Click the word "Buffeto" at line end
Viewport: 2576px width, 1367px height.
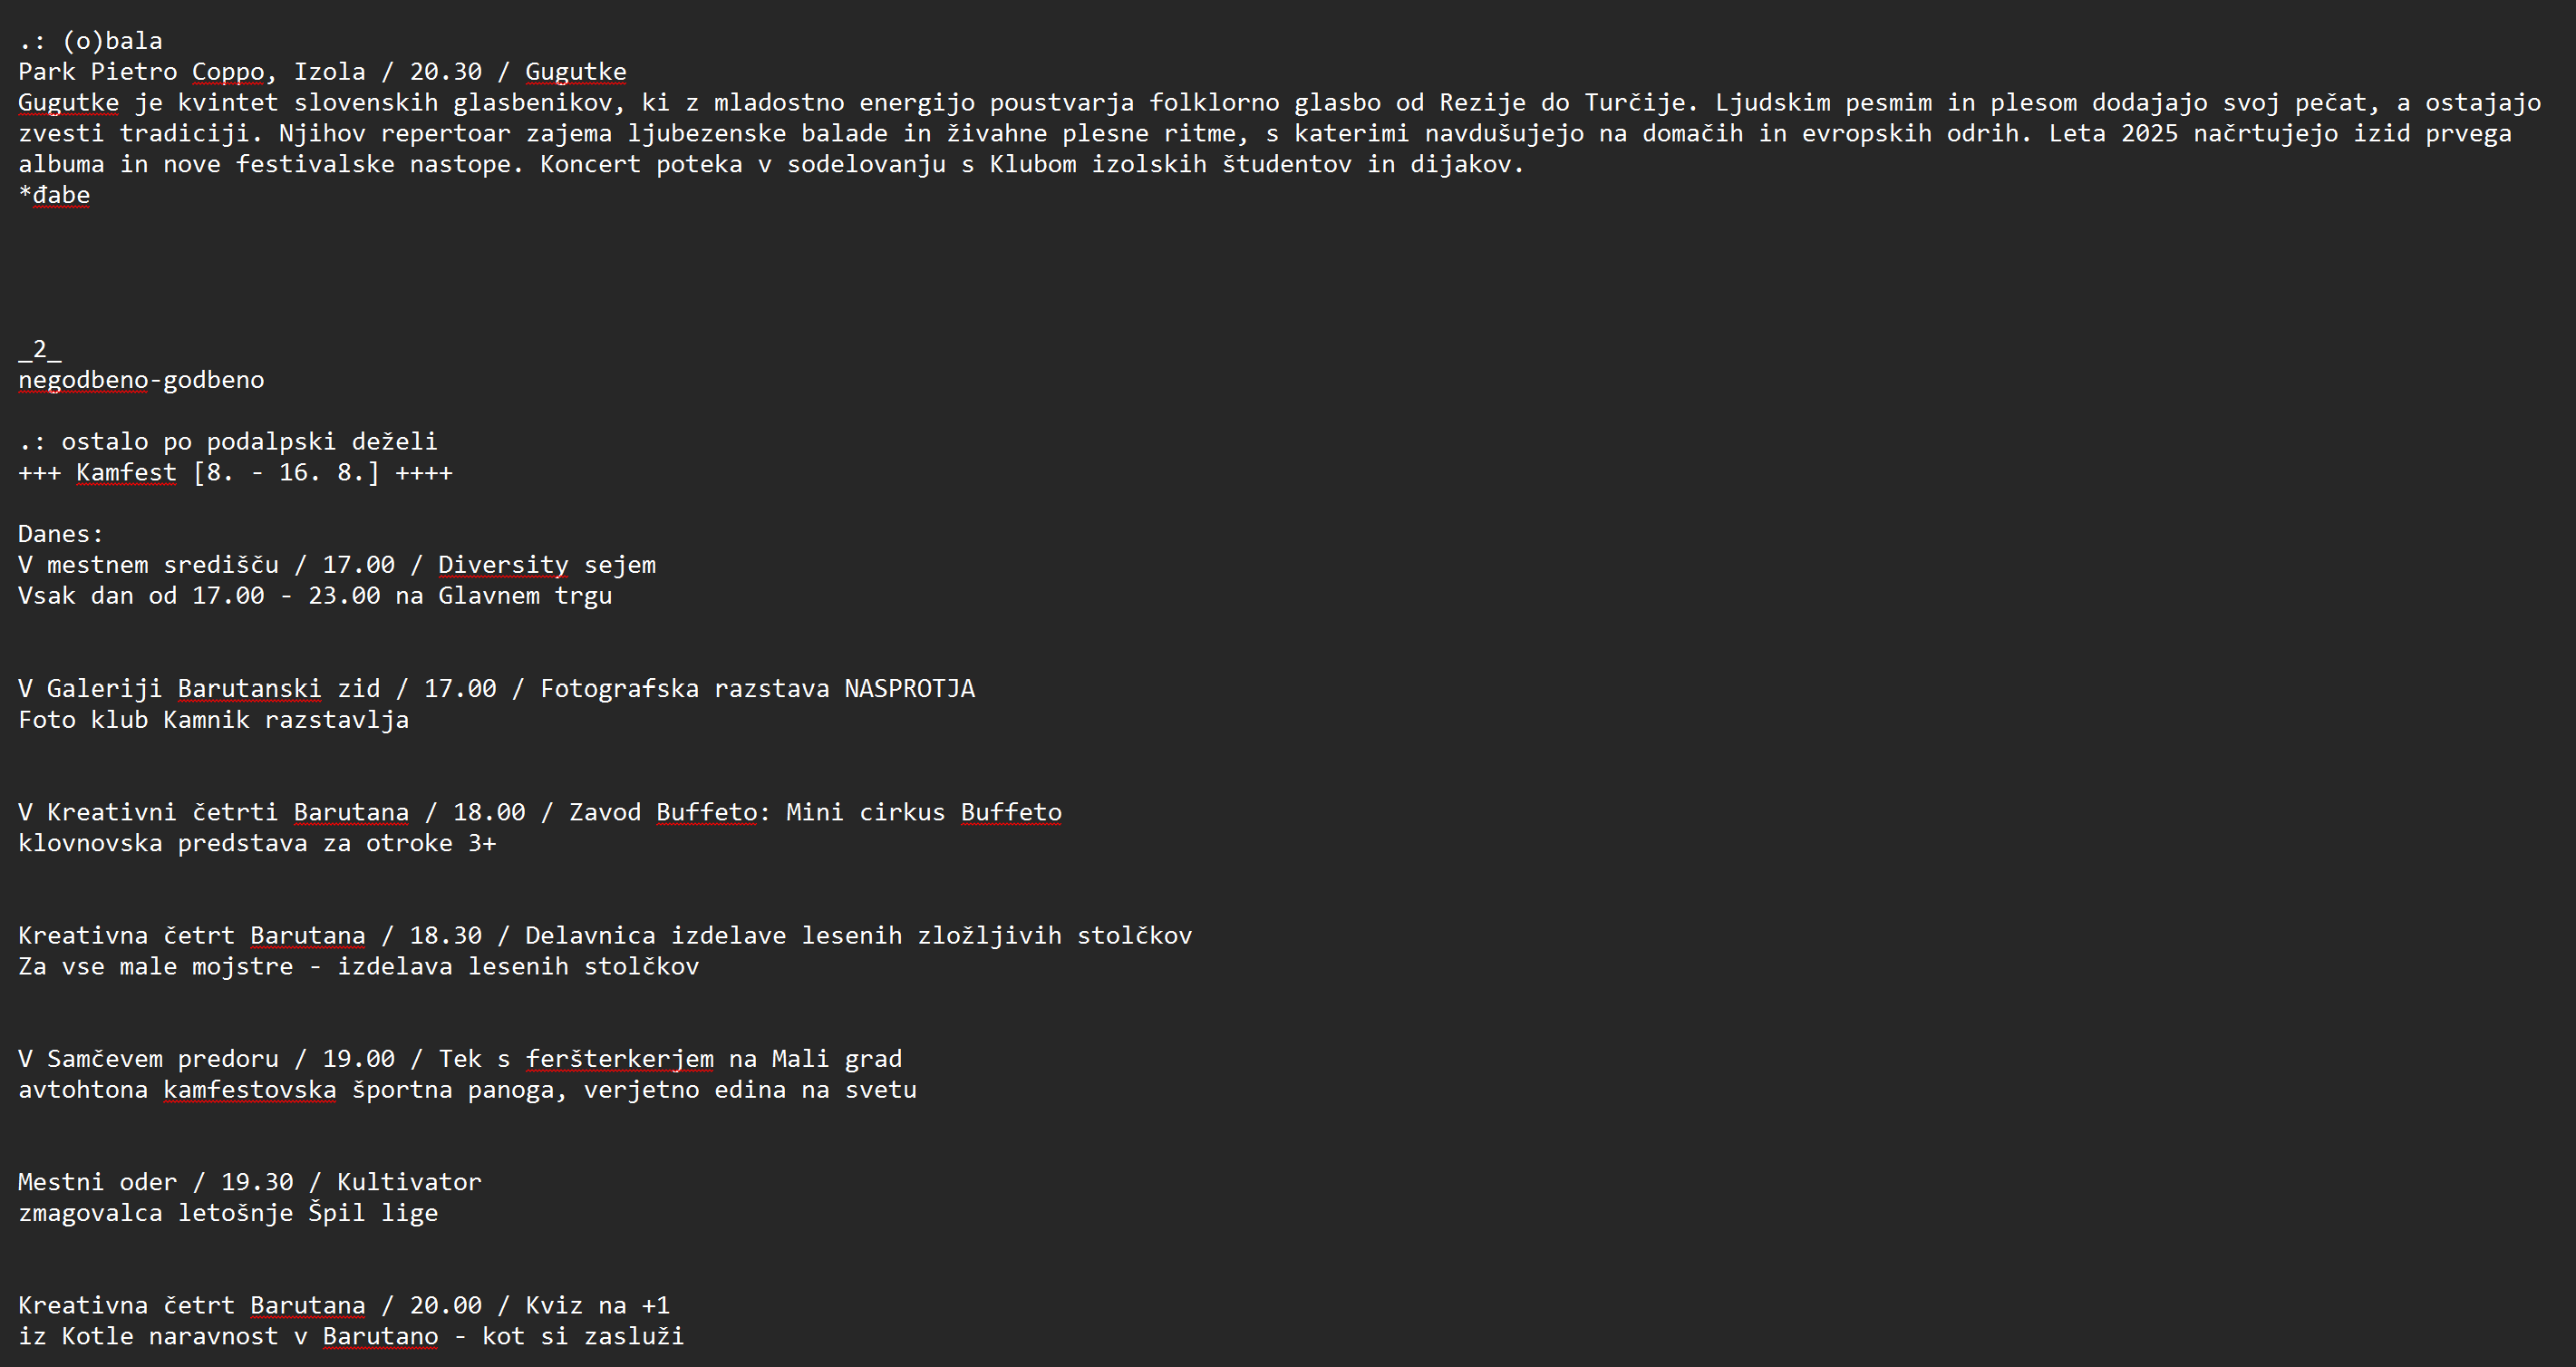pyautogui.click(x=1011, y=812)
